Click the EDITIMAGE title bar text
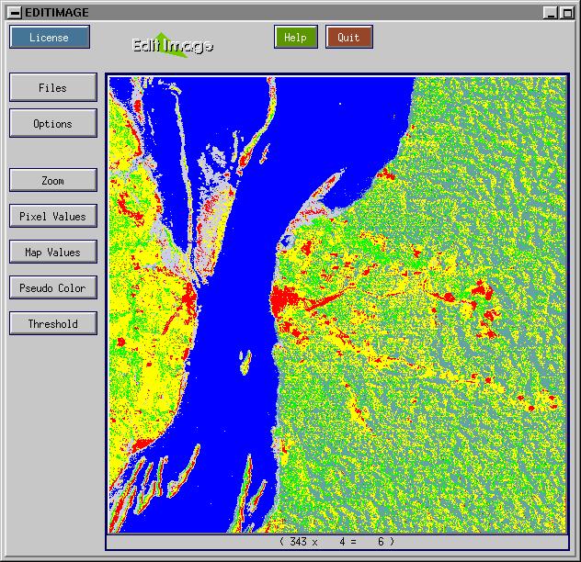The width and height of the screenshot is (581, 562). (57, 13)
